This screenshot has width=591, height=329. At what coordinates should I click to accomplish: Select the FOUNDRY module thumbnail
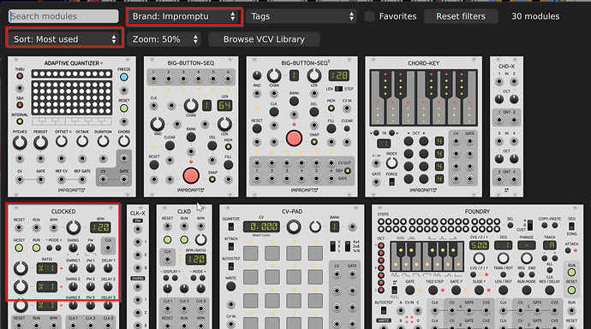tap(478, 267)
